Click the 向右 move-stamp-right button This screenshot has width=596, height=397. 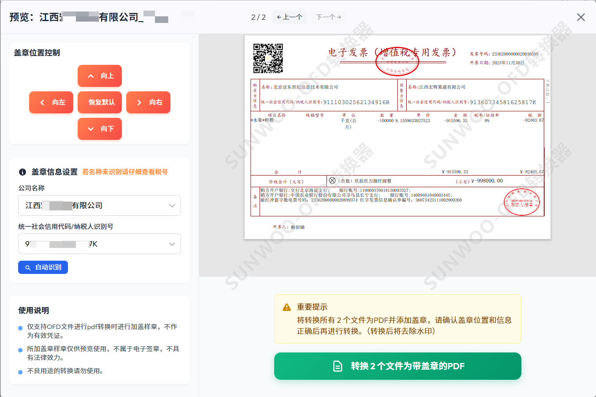tap(148, 102)
